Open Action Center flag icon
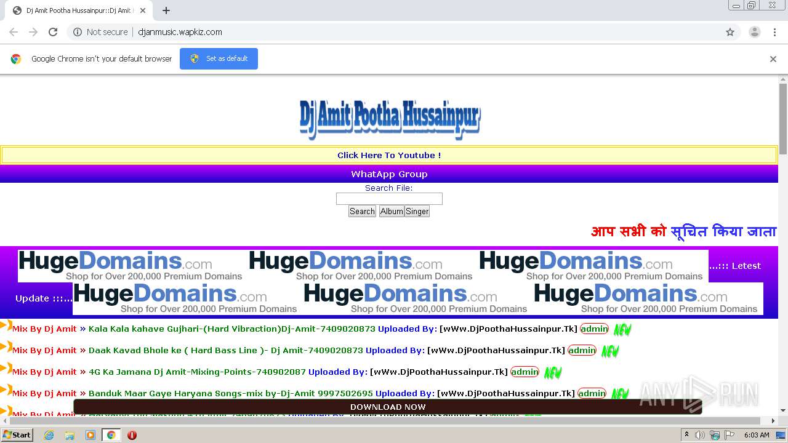The width and height of the screenshot is (788, 443). (x=730, y=435)
